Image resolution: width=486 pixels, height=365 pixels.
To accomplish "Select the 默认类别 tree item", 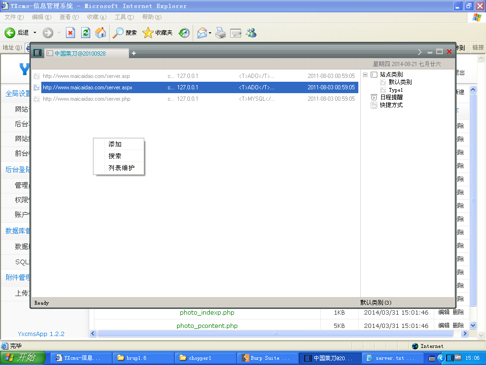I will 400,82.
